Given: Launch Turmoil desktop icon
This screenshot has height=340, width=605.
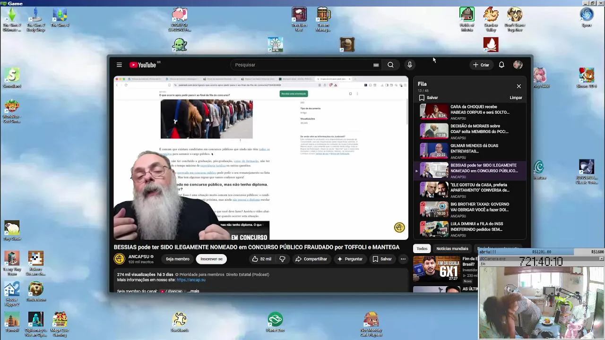Looking at the screenshot, I should 12,322.
